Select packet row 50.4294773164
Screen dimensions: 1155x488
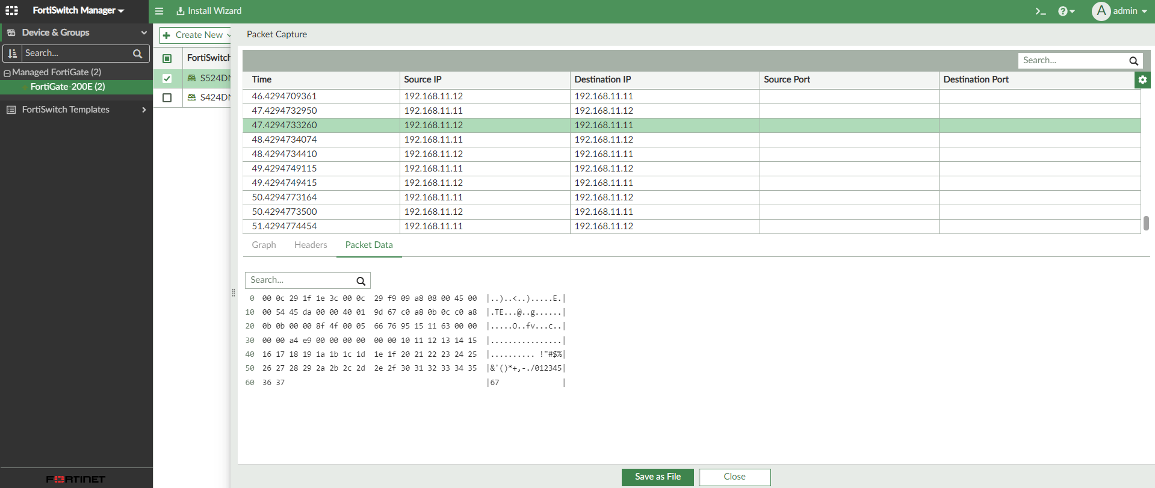click(692, 197)
